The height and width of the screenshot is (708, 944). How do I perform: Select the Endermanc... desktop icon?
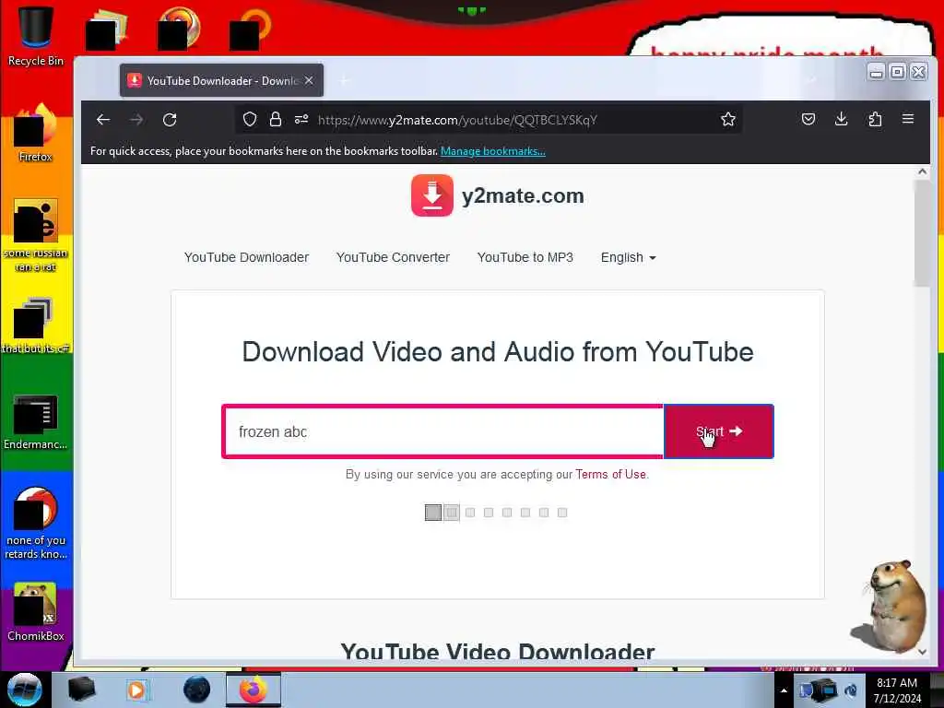pos(36,421)
